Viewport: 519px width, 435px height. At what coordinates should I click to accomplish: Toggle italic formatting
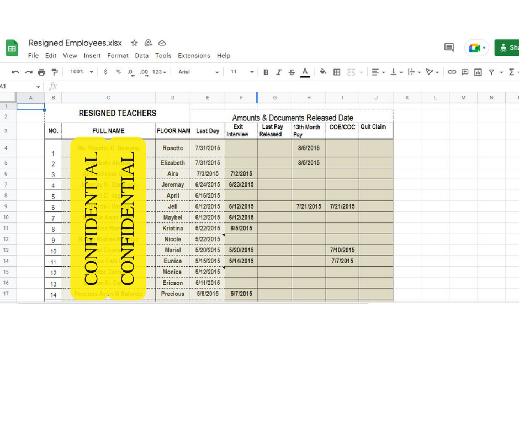(279, 72)
